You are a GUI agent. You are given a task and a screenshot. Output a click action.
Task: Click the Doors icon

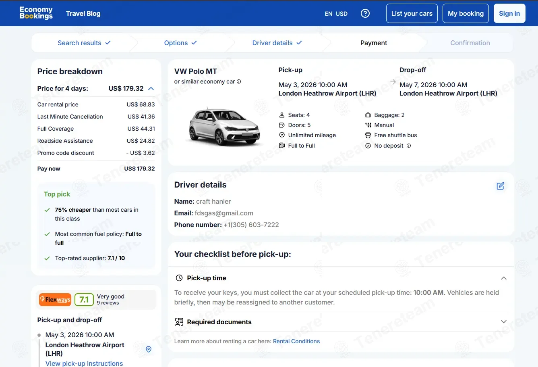point(282,125)
